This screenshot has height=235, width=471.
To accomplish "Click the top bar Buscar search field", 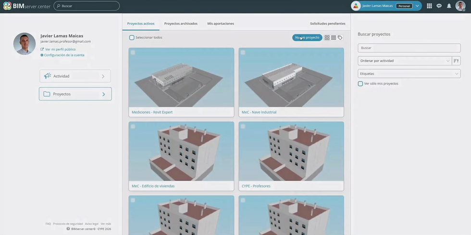I will tap(87, 6).
